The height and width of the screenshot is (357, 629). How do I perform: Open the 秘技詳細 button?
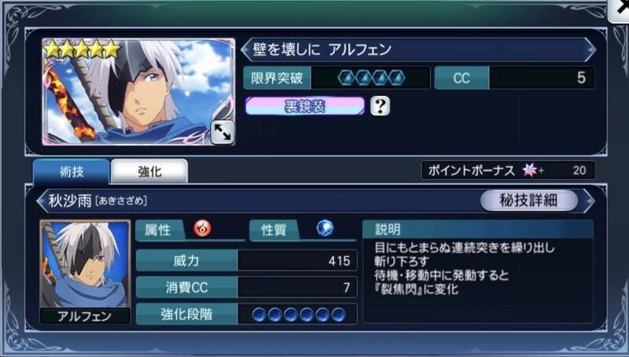[x=528, y=201]
